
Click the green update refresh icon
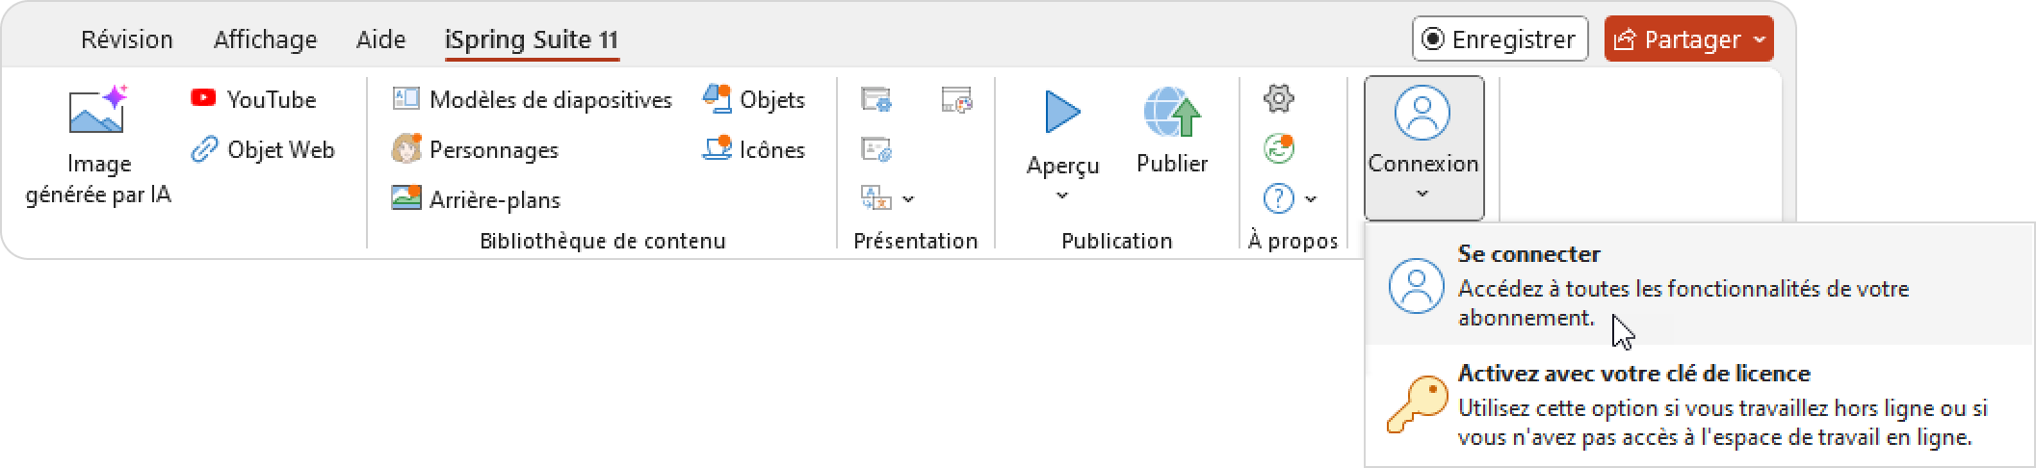1278,148
